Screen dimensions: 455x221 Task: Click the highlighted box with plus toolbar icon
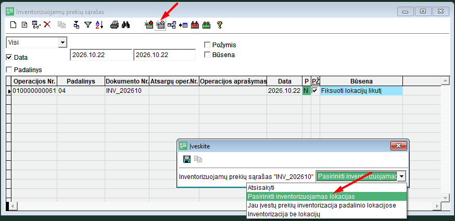(160, 25)
